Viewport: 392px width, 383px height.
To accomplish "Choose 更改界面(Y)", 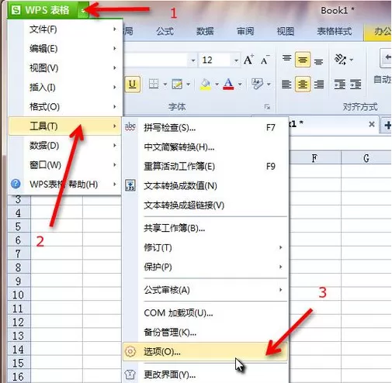I will coord(206,374).
